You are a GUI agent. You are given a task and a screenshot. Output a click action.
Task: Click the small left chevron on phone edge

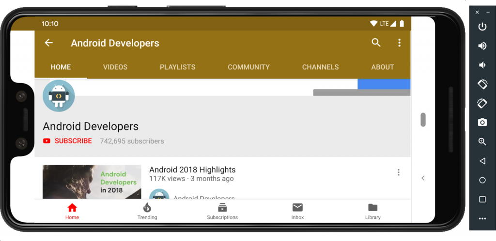[423, 178]
